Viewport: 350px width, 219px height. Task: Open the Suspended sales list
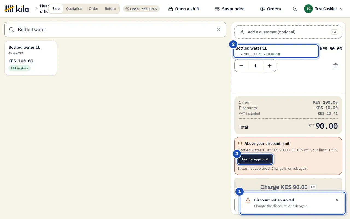230,9
